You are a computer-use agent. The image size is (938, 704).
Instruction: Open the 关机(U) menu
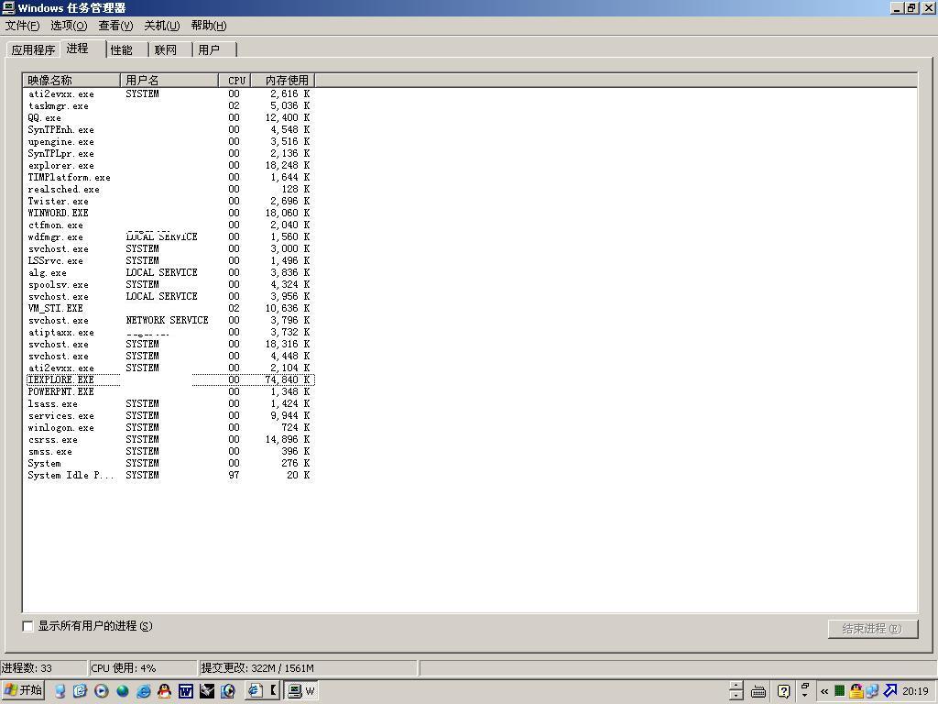[x=161, y=26]
